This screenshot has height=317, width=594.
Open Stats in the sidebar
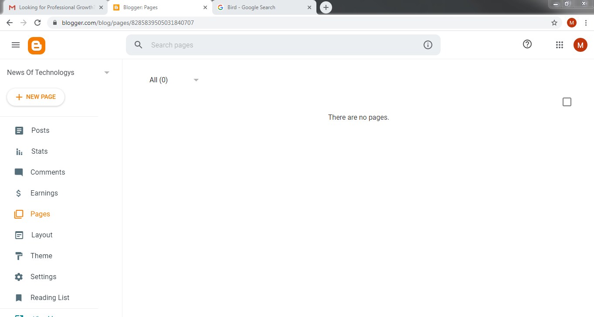(39, 152)
